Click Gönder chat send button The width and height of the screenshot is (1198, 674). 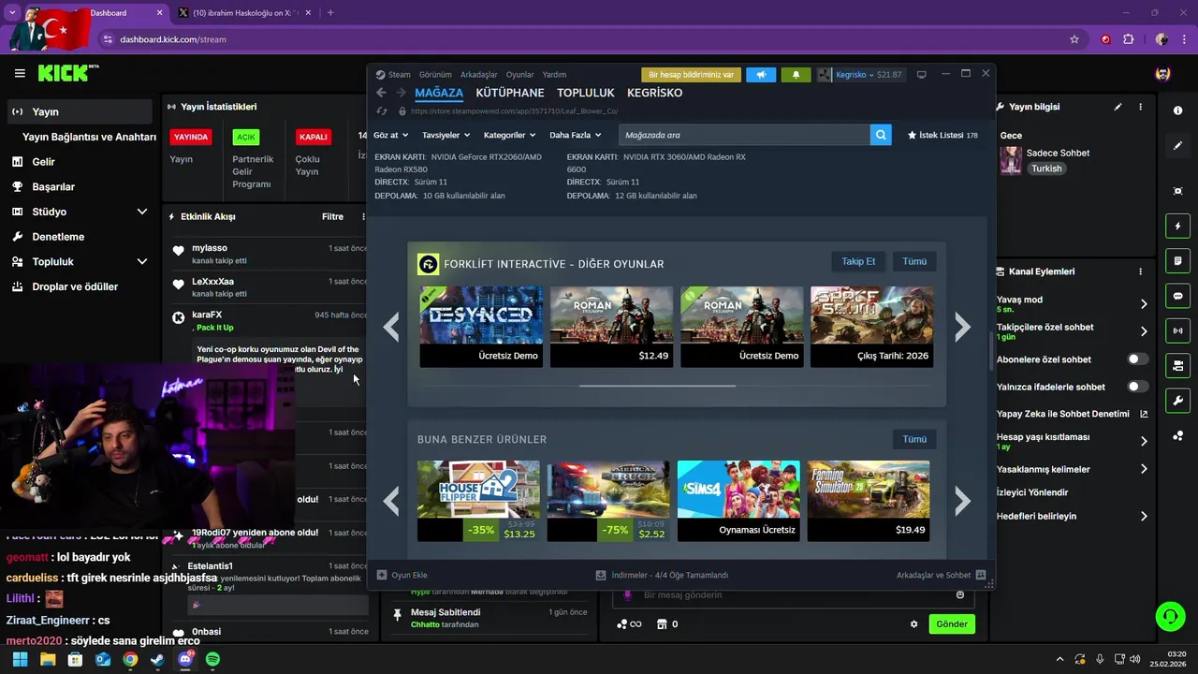point(952,624)
